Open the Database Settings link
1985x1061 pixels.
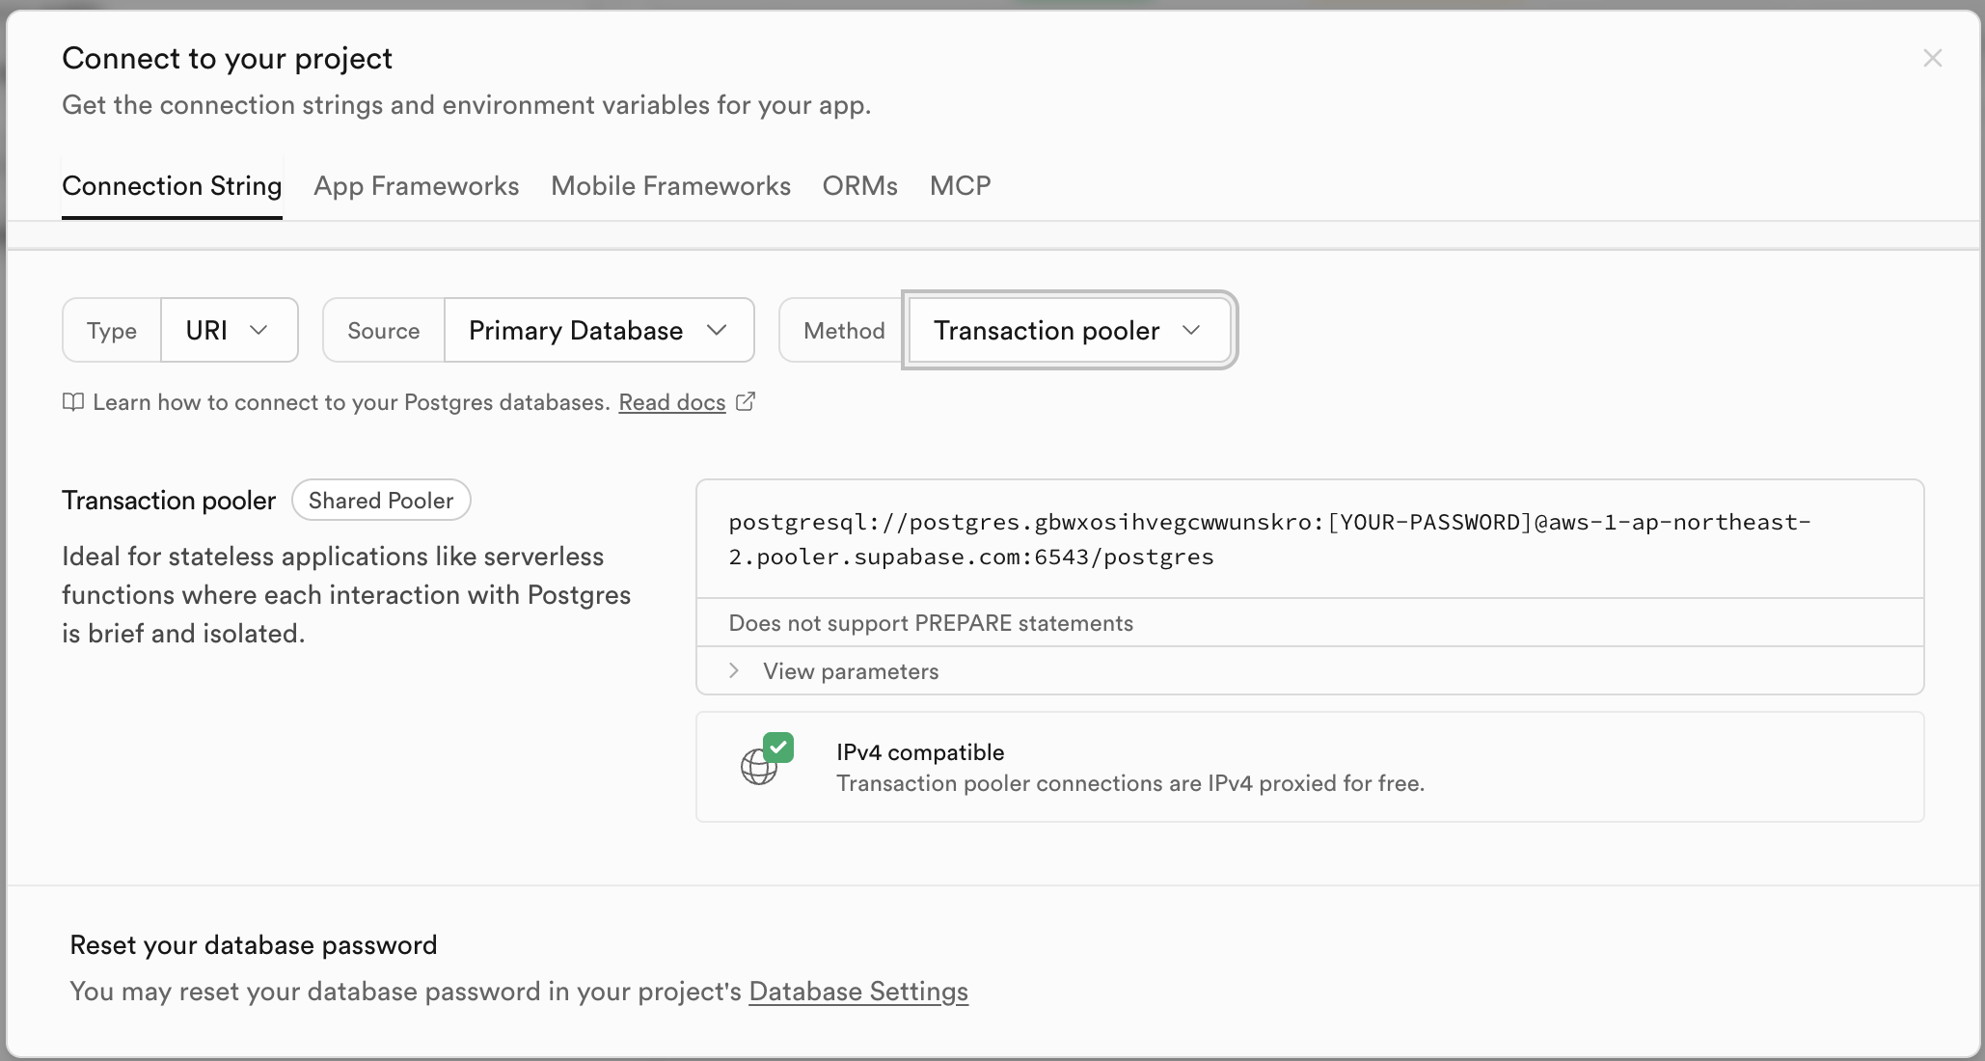click(x=857, y=992)
